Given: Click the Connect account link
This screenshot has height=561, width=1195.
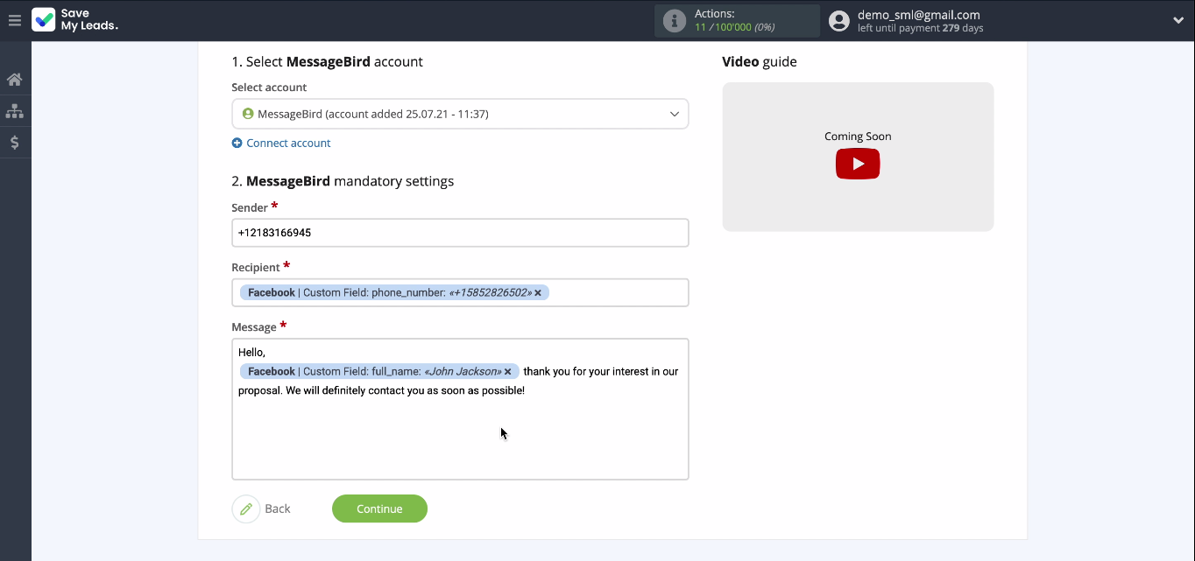Looking at the screenshot, I should tap(288, 143).
